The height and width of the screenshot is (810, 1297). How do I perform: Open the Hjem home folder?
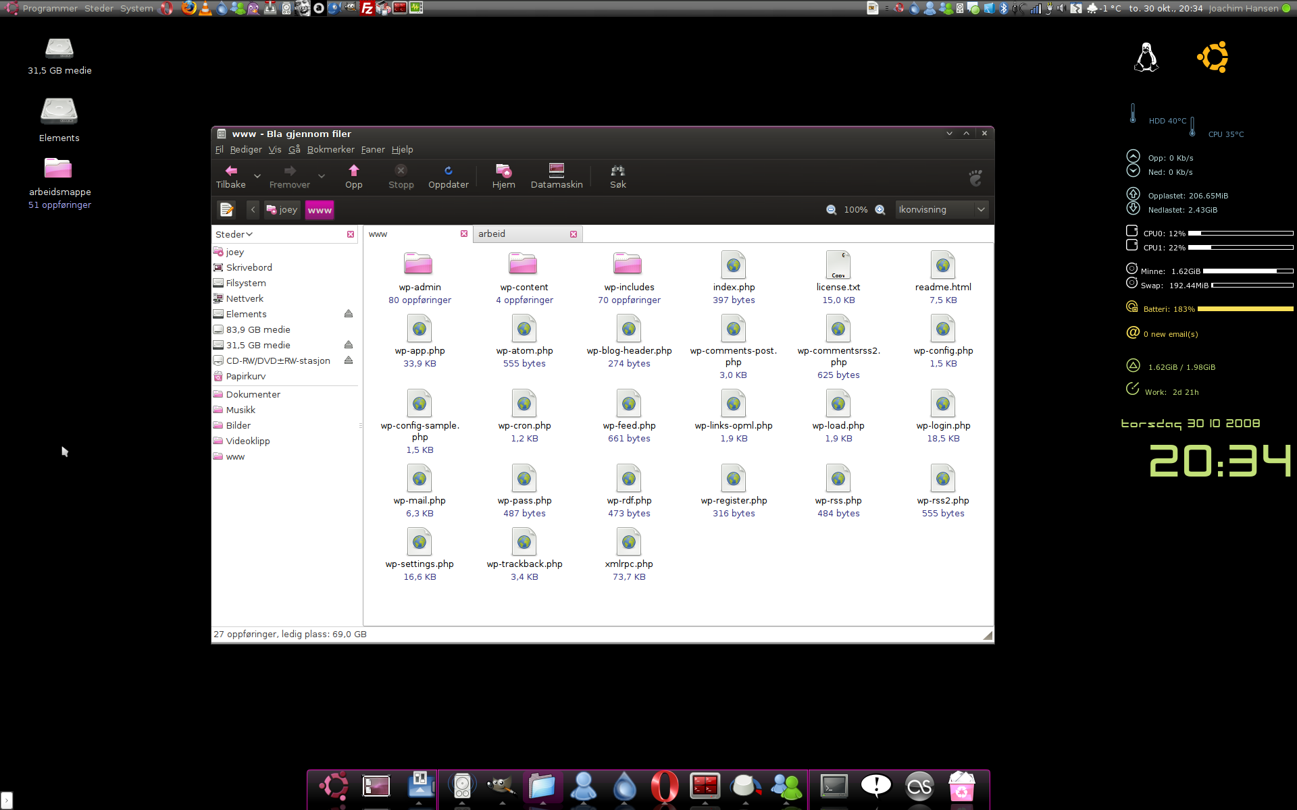coord(504,177)
